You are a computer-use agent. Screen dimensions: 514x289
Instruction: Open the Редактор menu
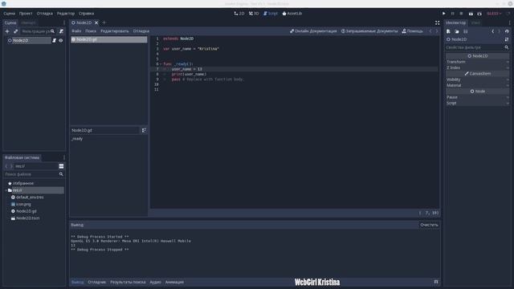66,14
